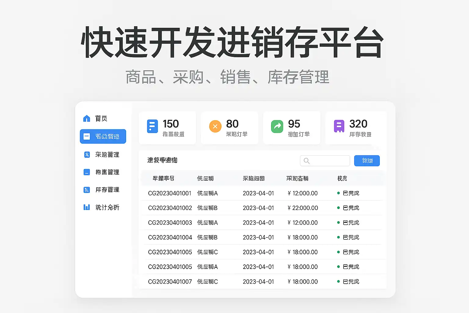Select the last sidebar menu item text
The image size is (469, 313).
107,207
